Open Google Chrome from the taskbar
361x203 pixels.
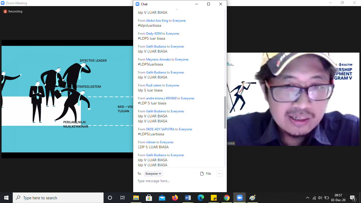click(226, 198)
